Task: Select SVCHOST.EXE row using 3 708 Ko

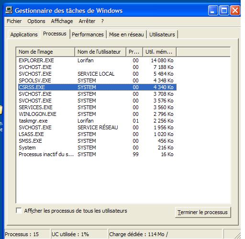Action: click(97, 94)
